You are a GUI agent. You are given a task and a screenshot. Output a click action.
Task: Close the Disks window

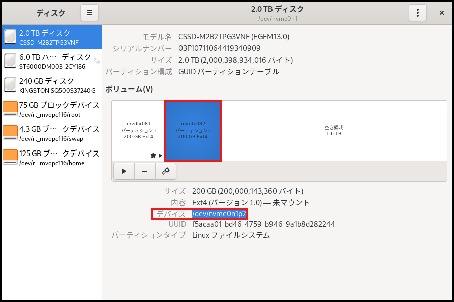click(441, 13)
